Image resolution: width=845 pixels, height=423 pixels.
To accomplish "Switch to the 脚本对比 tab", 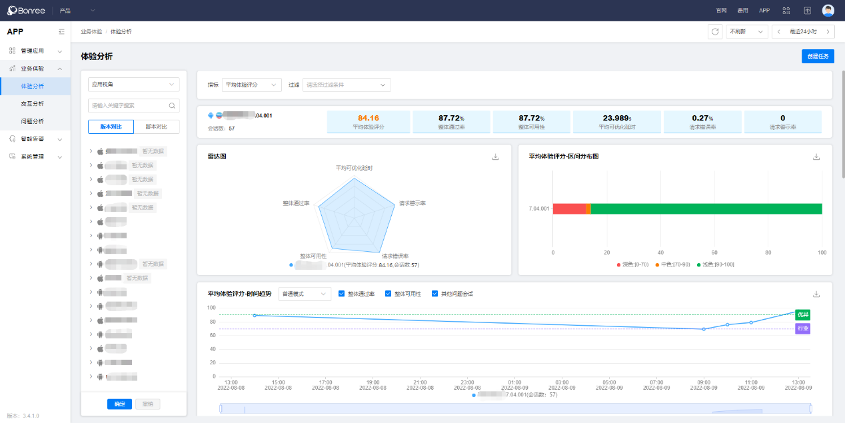I will [157, 127].
